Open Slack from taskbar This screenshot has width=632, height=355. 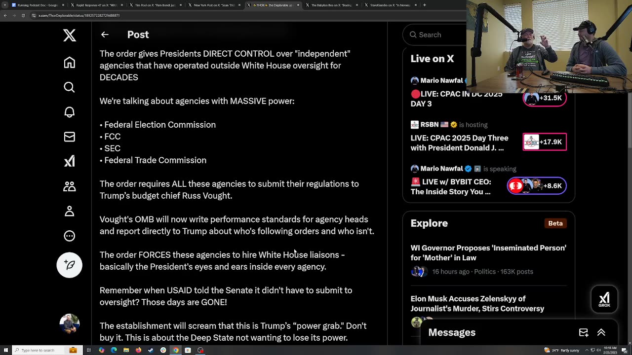(163, 350)
